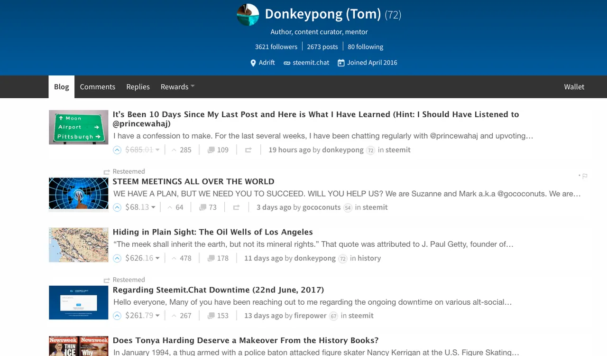Click the reputation badge 67 beside firepower
Viewport: 607px width, 356px height.
point(333,316)
